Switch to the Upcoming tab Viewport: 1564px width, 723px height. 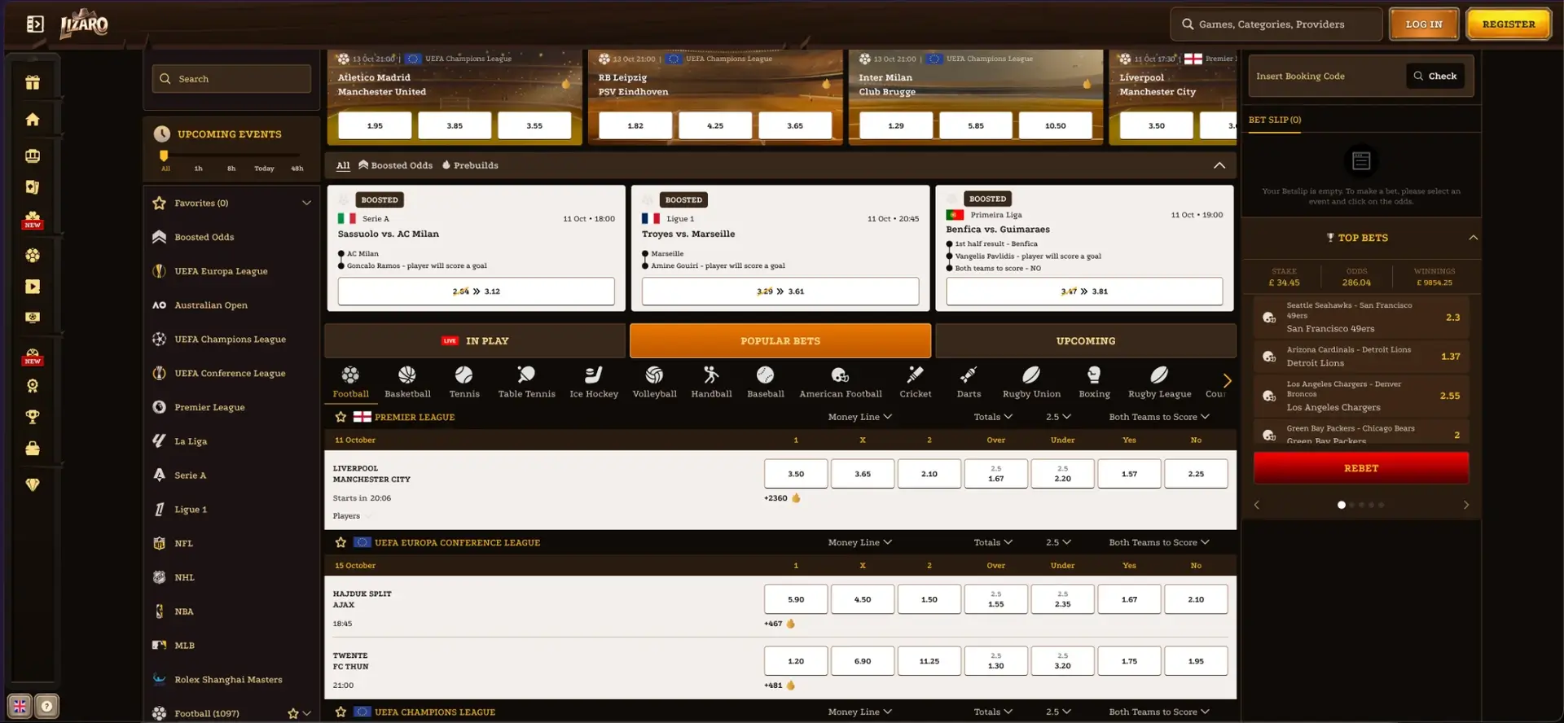point(1086,341)
